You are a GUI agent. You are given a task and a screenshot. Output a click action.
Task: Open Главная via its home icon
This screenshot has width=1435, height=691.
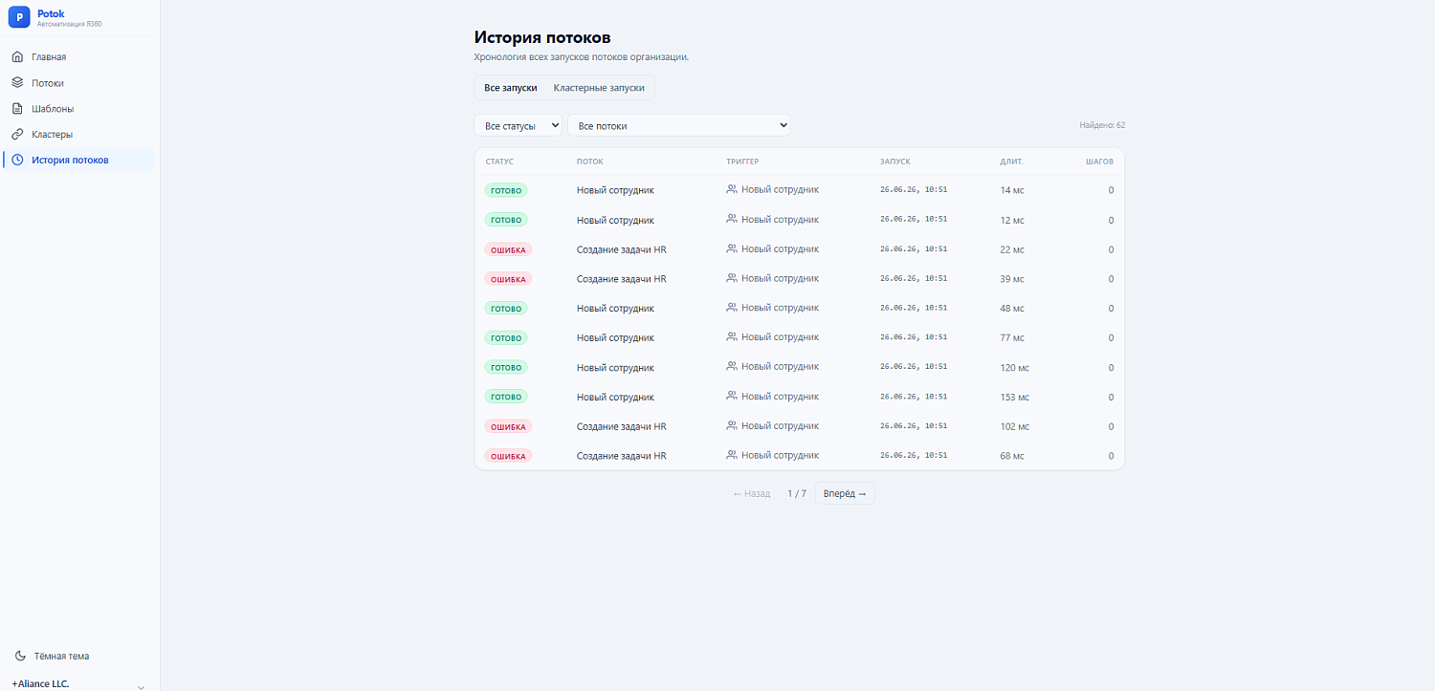17,57
